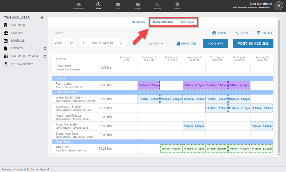Click the Add Shift button

click(x=215, y=44)
